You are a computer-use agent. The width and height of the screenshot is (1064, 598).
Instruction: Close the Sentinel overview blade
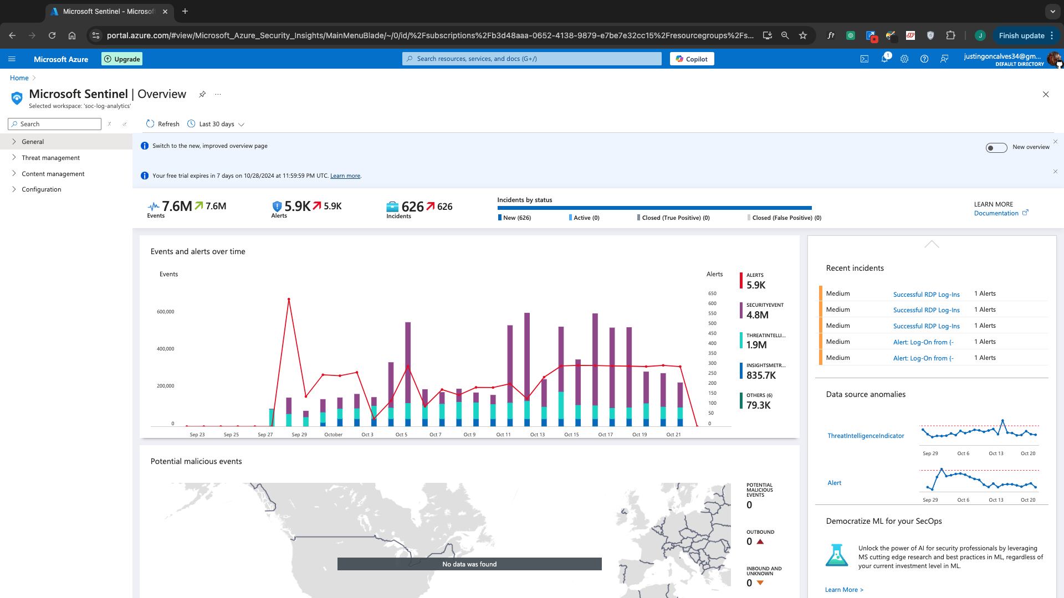(1046, 95)
